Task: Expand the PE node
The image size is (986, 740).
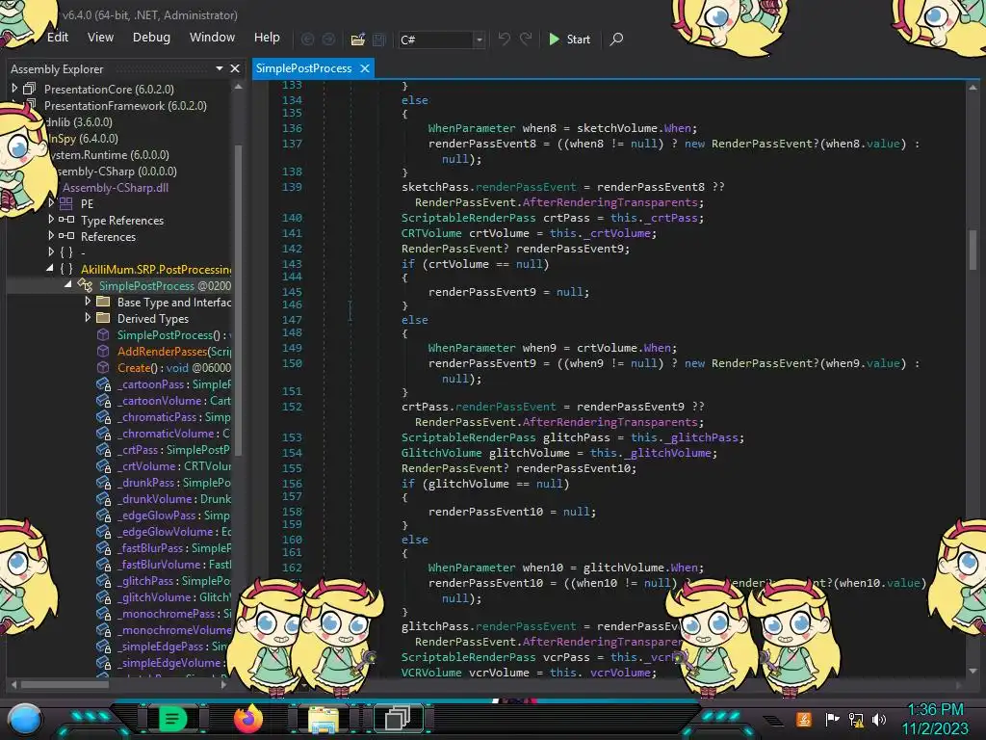Action: (51, 203)
